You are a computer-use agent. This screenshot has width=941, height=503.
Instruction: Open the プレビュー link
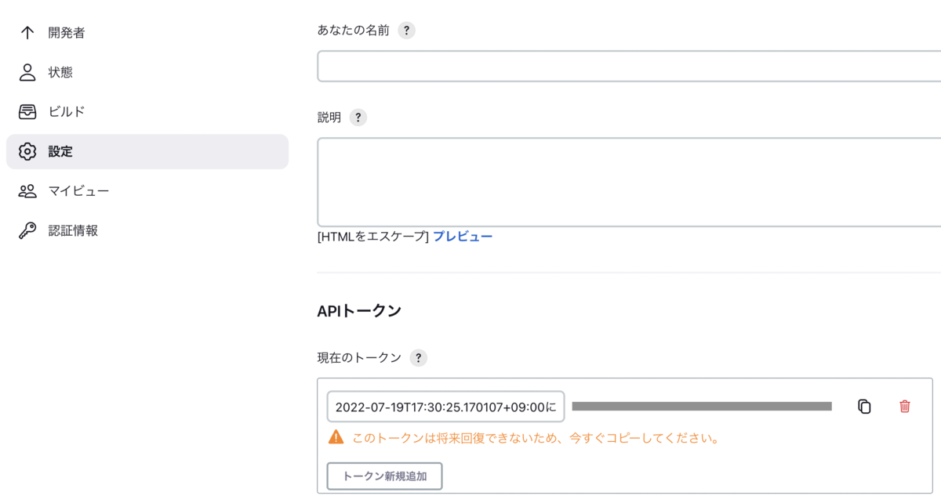coord(463,236)
